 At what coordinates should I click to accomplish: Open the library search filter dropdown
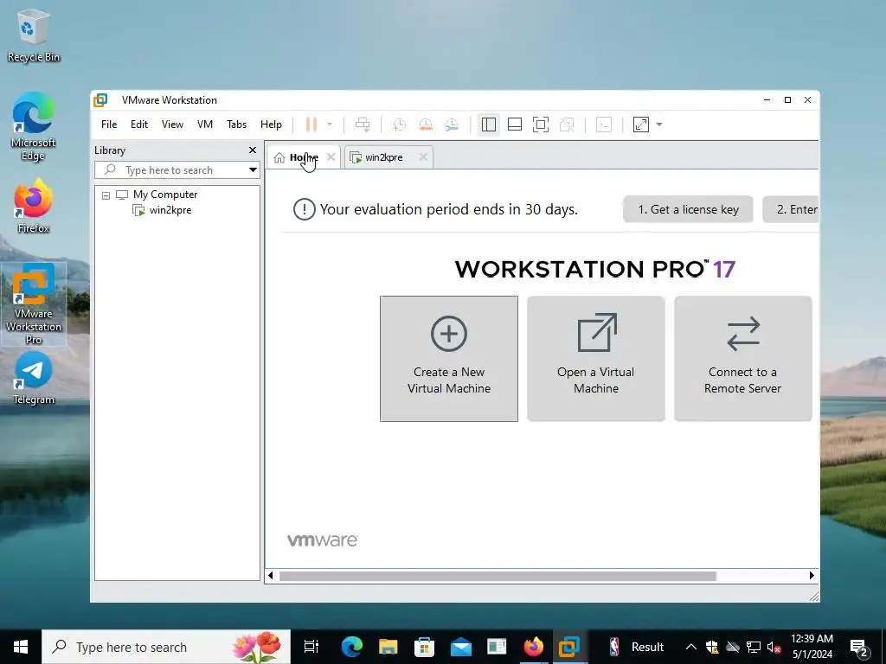(254, 170)
